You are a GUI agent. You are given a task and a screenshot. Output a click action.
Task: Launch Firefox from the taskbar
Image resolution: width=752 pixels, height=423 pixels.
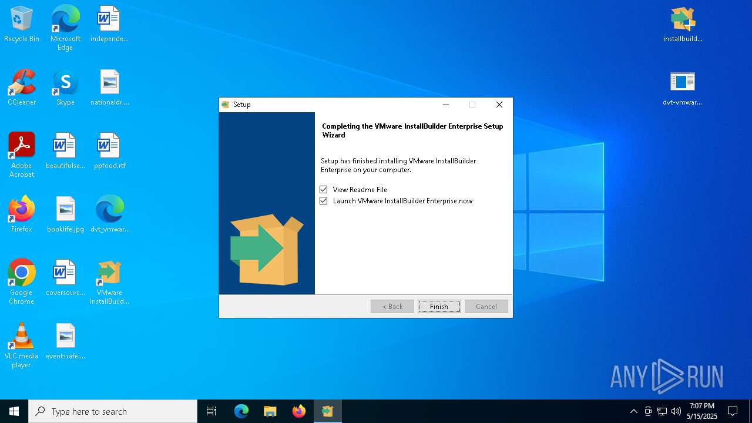299,411
